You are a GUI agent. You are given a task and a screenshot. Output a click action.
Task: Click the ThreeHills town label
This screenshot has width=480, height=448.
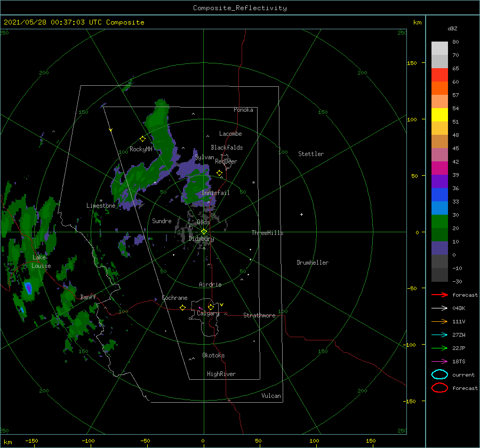click(267, 233)
